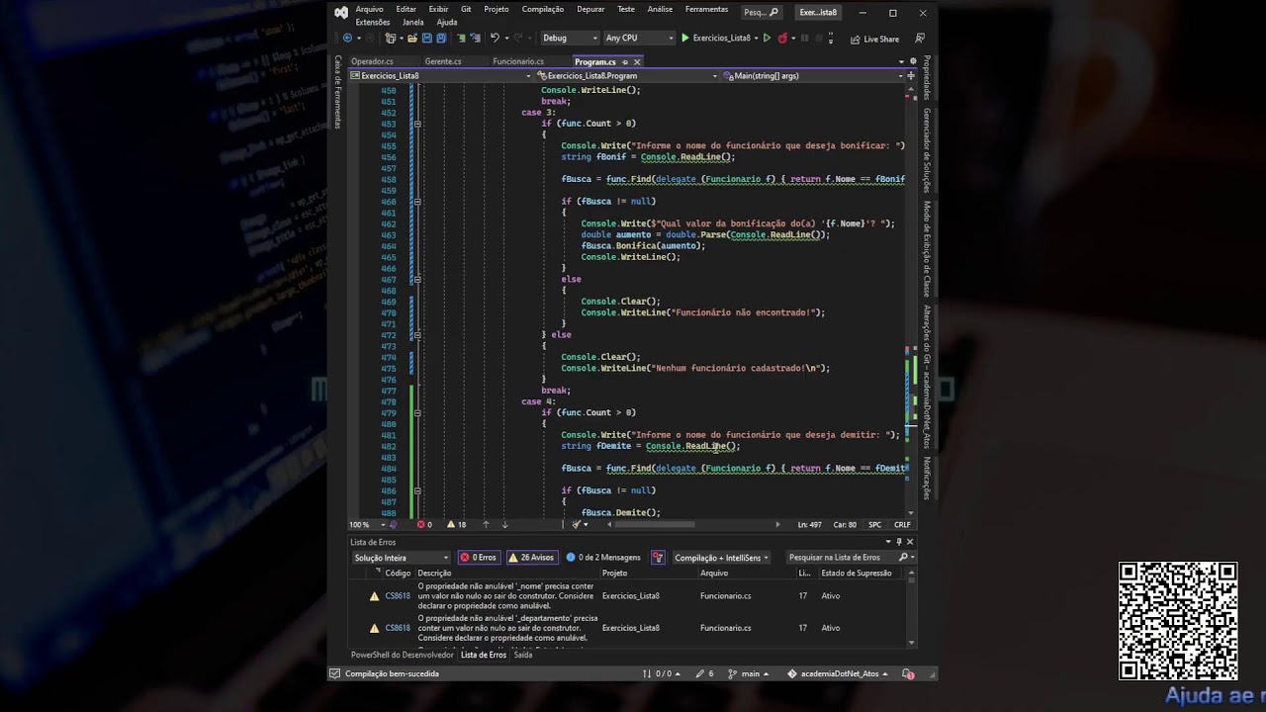Toggle auto-hide pin on Lista de Erros
1266x712 pixels.
[x=899, y=542]
